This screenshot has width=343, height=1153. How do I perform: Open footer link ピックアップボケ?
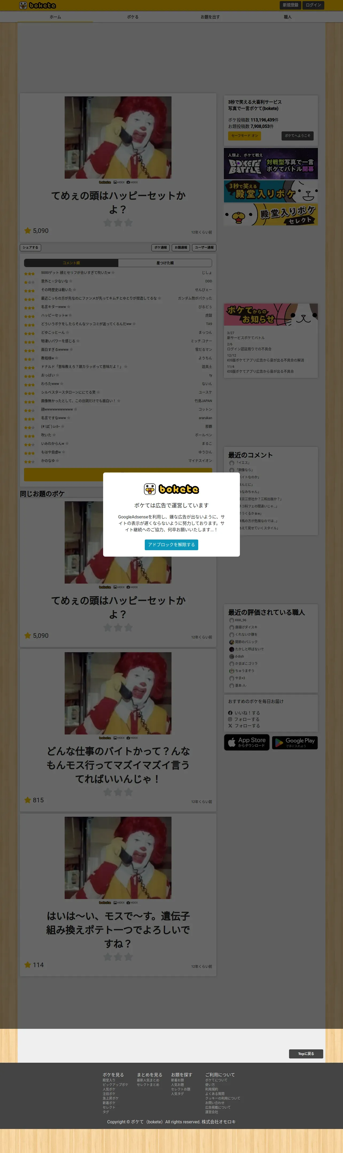coord(115,1085)
